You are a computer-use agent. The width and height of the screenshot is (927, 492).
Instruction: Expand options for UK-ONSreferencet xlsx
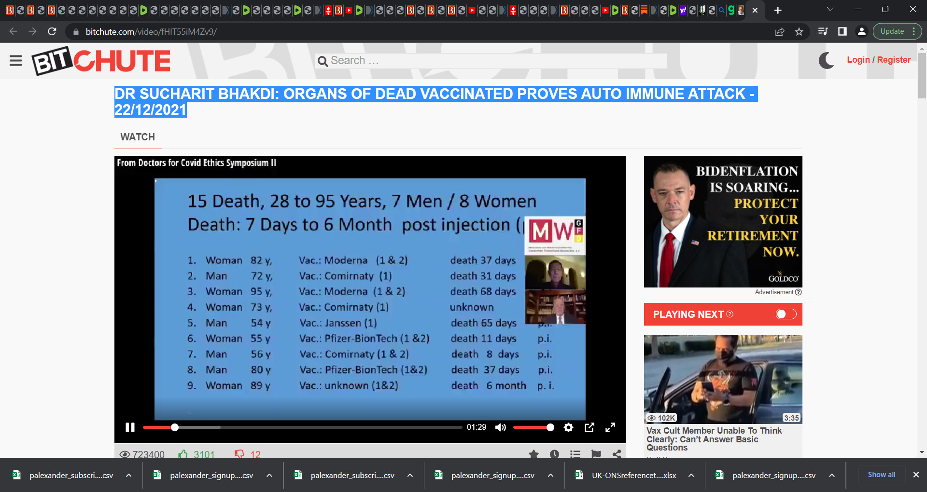[x=691, y=475]
